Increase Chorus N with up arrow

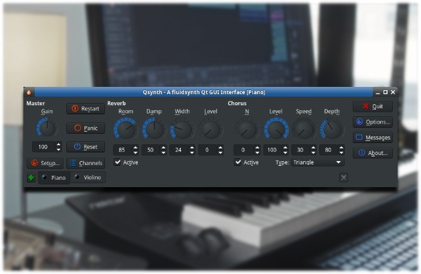coord(257,148)
